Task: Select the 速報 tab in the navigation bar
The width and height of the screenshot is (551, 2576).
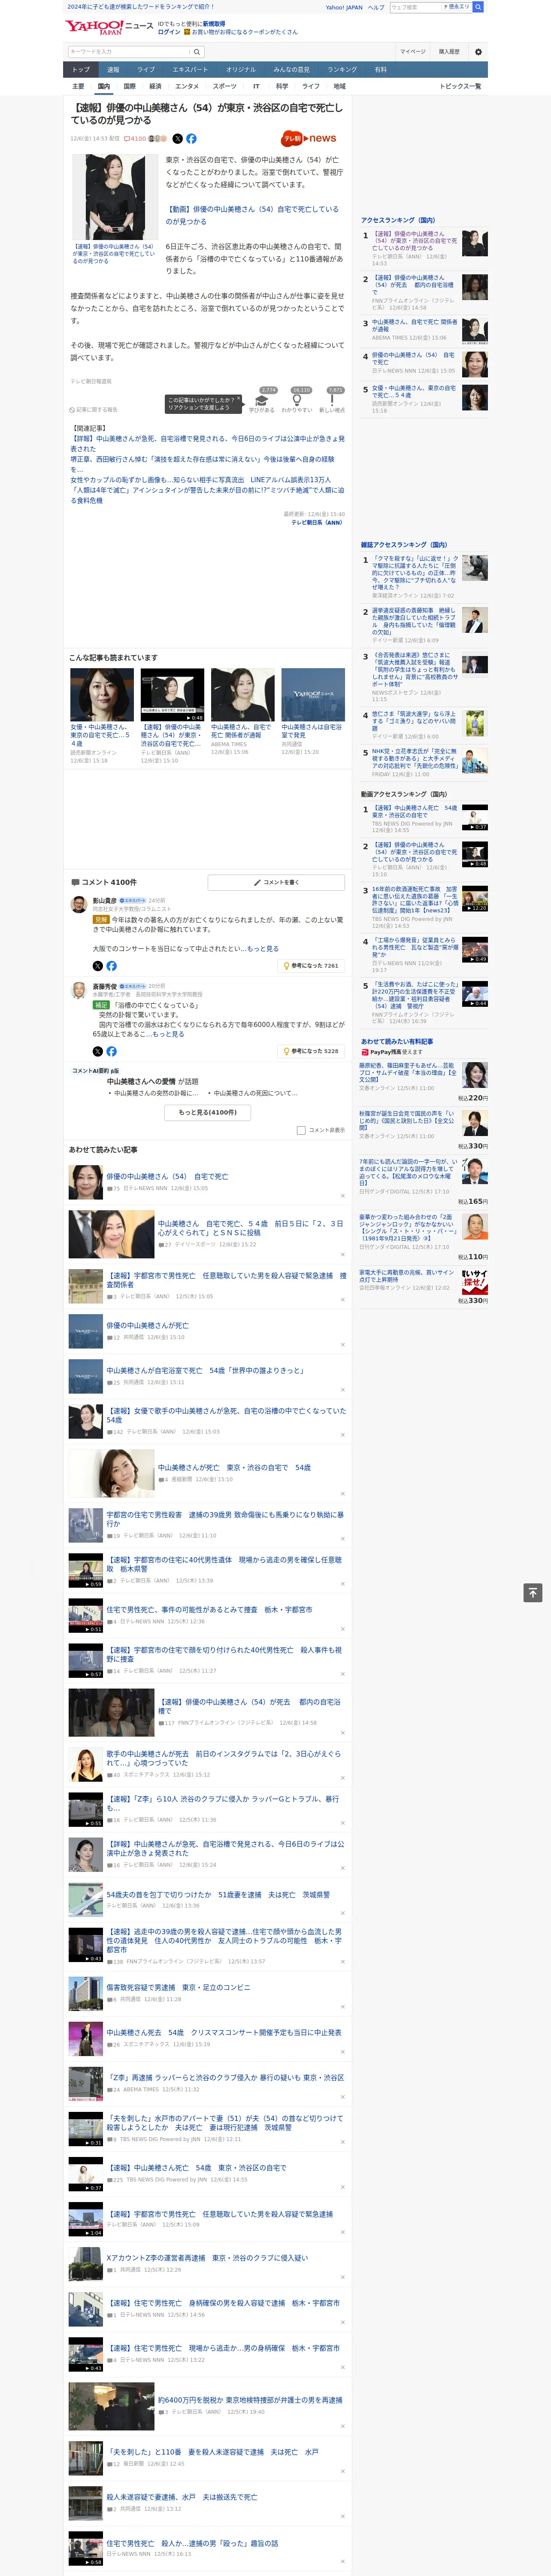Action: pos(113,70)
